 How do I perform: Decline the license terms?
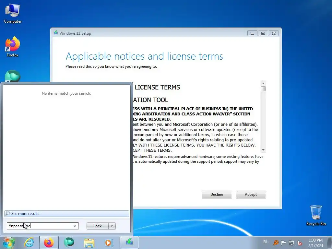217,195
